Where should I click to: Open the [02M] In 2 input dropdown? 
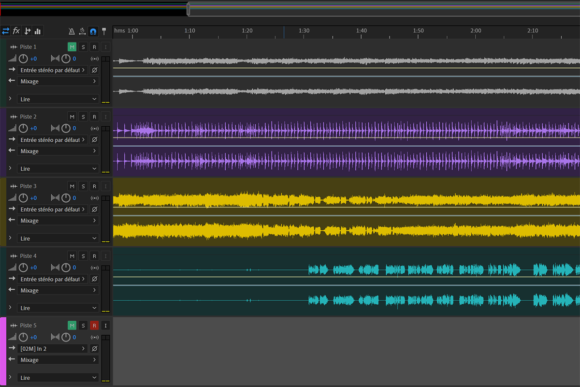[x=53, y=349]
